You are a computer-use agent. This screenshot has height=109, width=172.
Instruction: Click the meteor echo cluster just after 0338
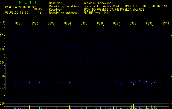click(133, 84)
